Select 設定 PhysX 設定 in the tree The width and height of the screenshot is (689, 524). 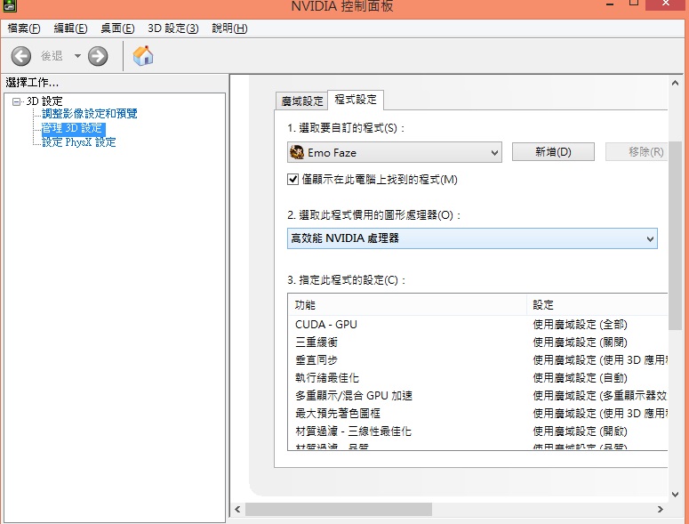pos(78,142)
